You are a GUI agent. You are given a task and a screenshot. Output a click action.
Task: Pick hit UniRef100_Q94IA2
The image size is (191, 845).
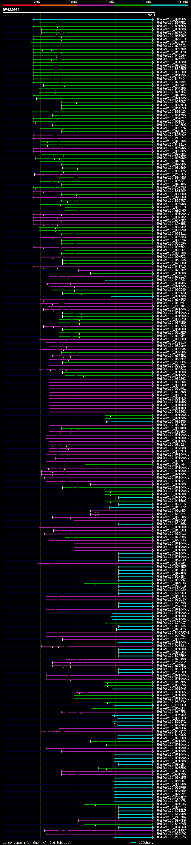click(x=171, y=217)
